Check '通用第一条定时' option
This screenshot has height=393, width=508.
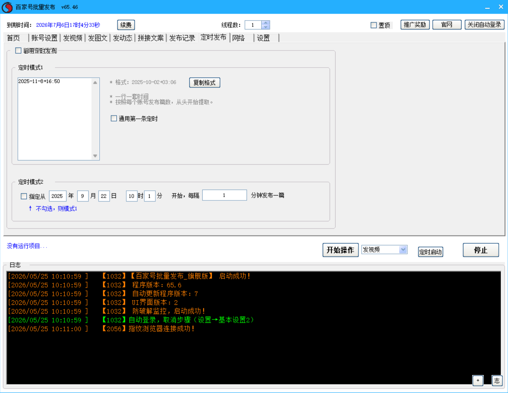pyautogui.click(x=114, y=118)
